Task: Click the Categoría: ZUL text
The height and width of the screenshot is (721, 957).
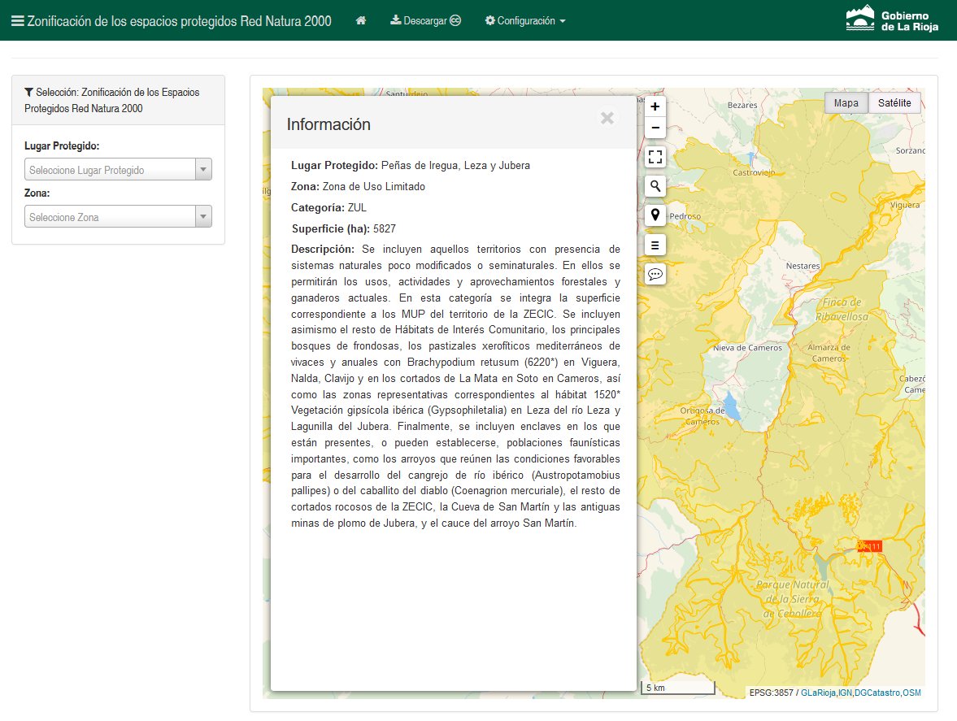Action: pos(329,207)
